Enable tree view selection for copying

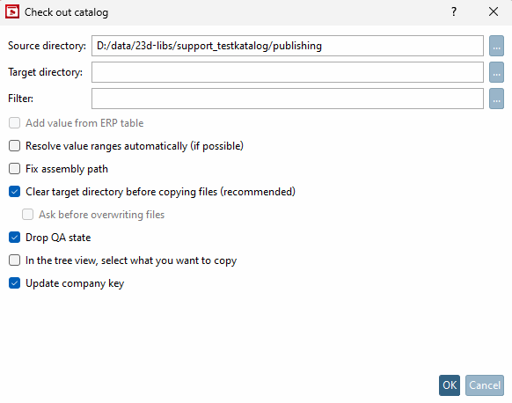[14, 260]
